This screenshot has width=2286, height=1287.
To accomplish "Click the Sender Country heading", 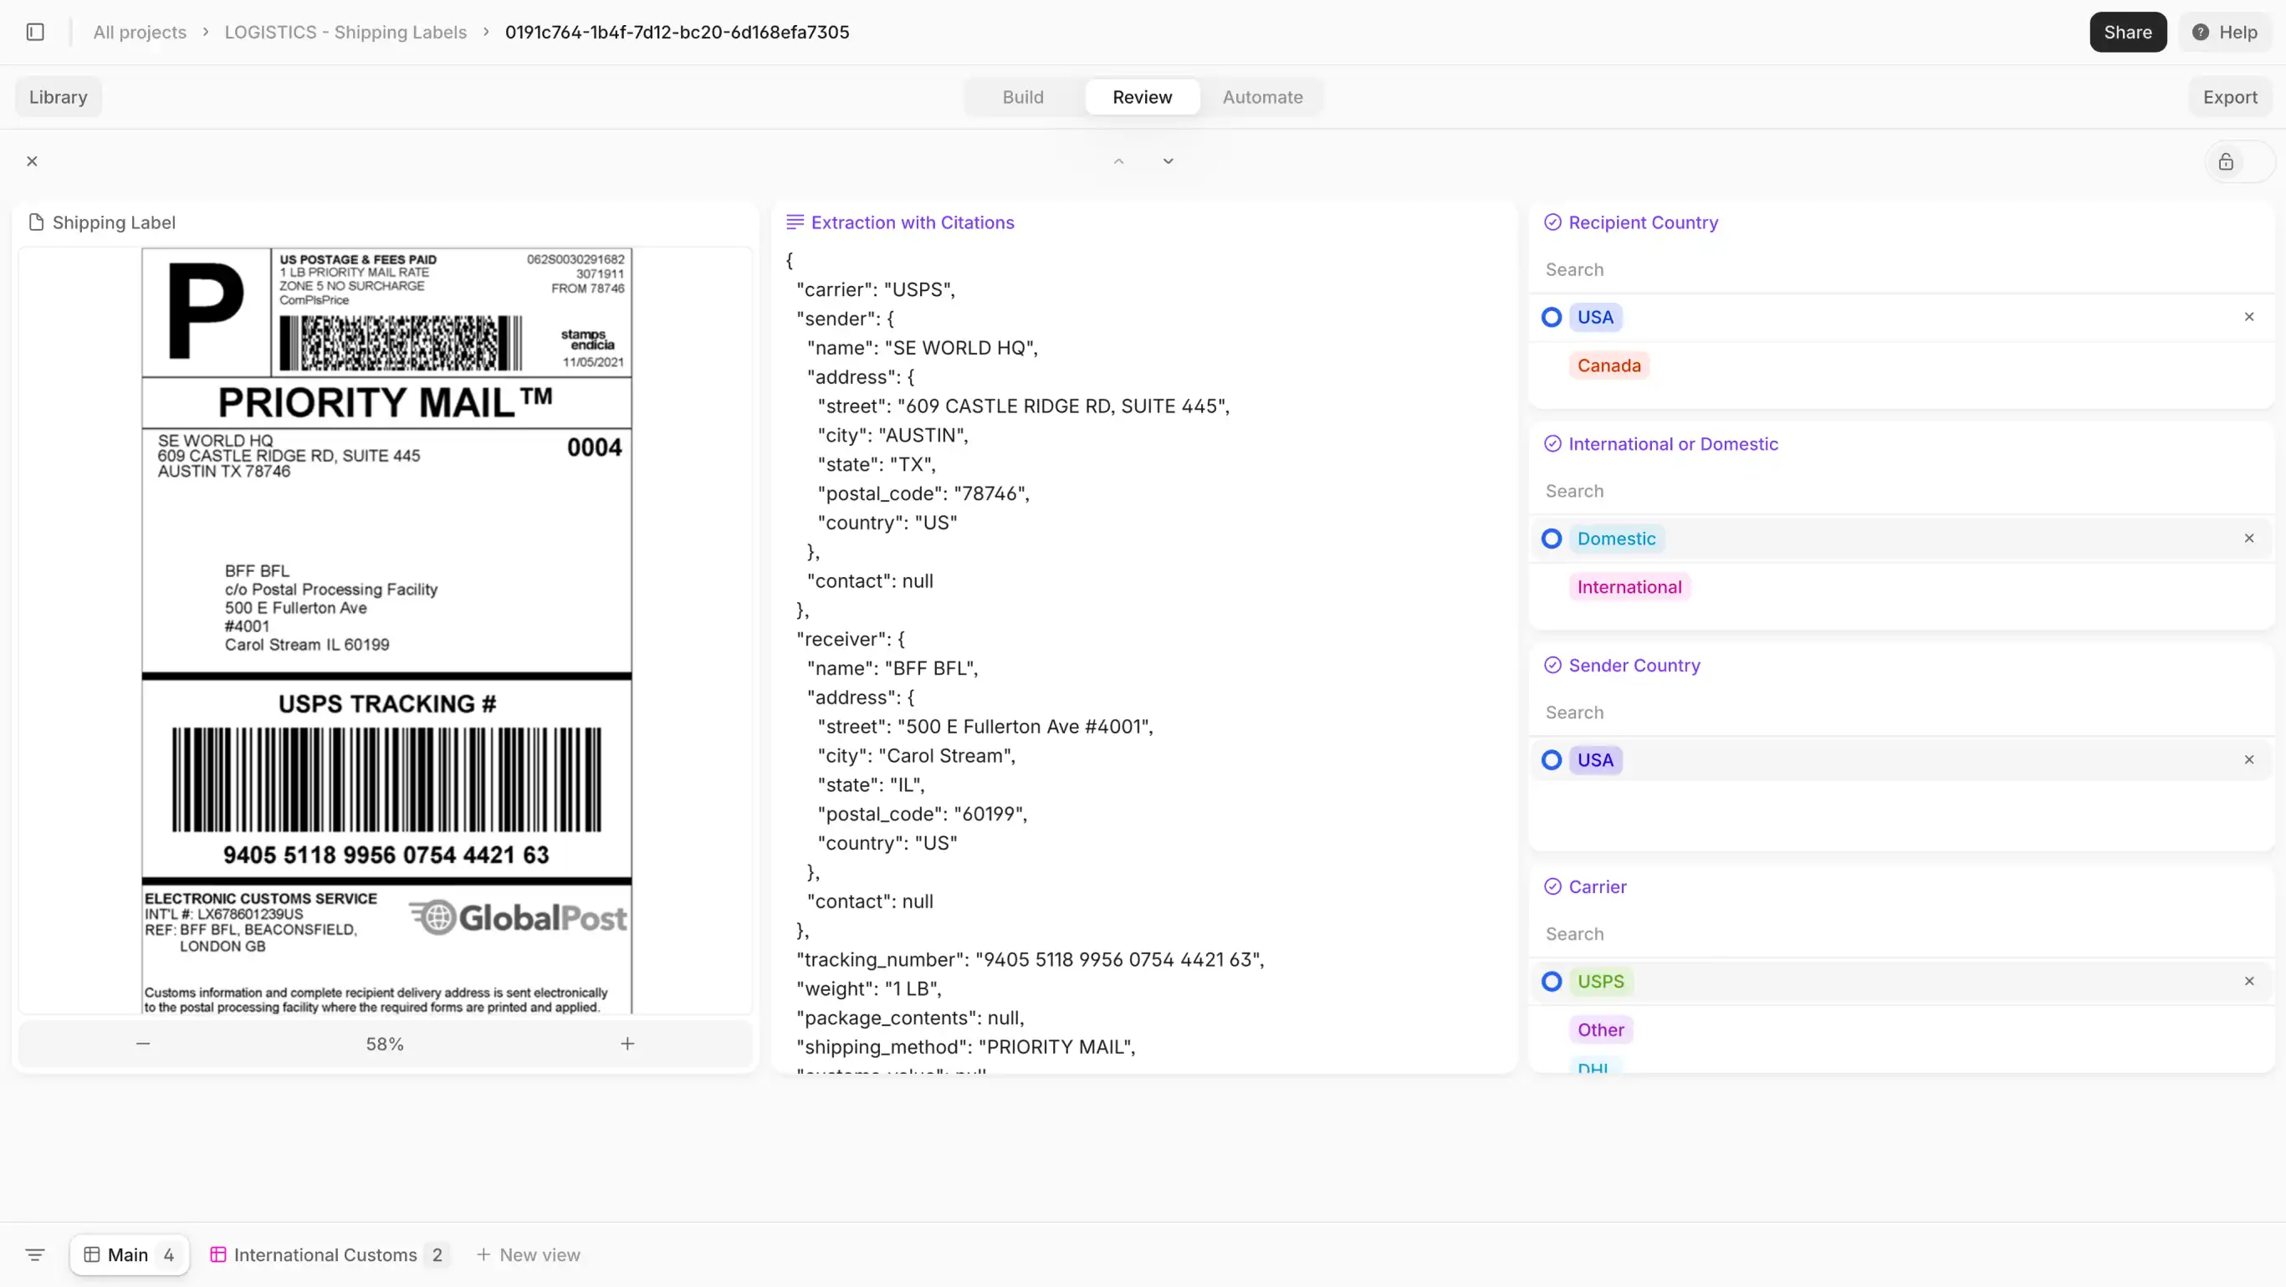I will tap(1634, 665).
